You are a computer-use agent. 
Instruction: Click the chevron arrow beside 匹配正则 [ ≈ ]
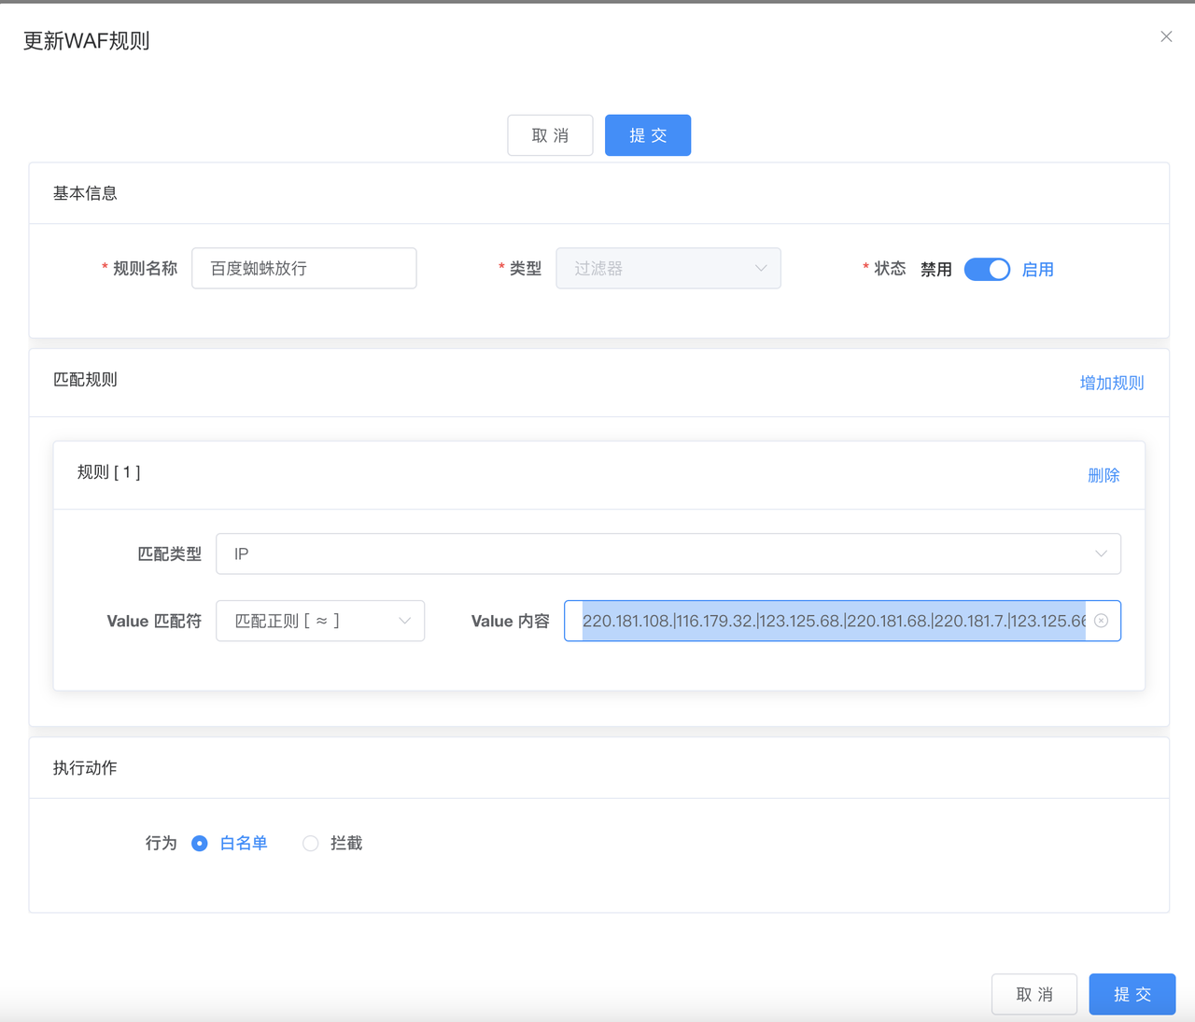(x=404, y=622)
